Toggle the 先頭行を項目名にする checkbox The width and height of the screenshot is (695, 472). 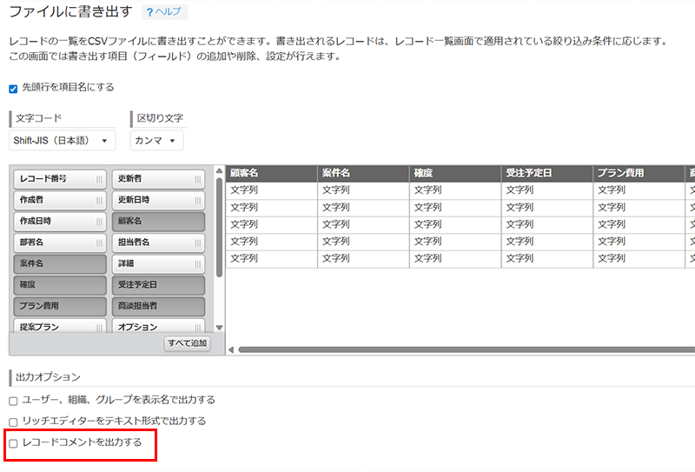pyautogui.click(x=13, y=88)
